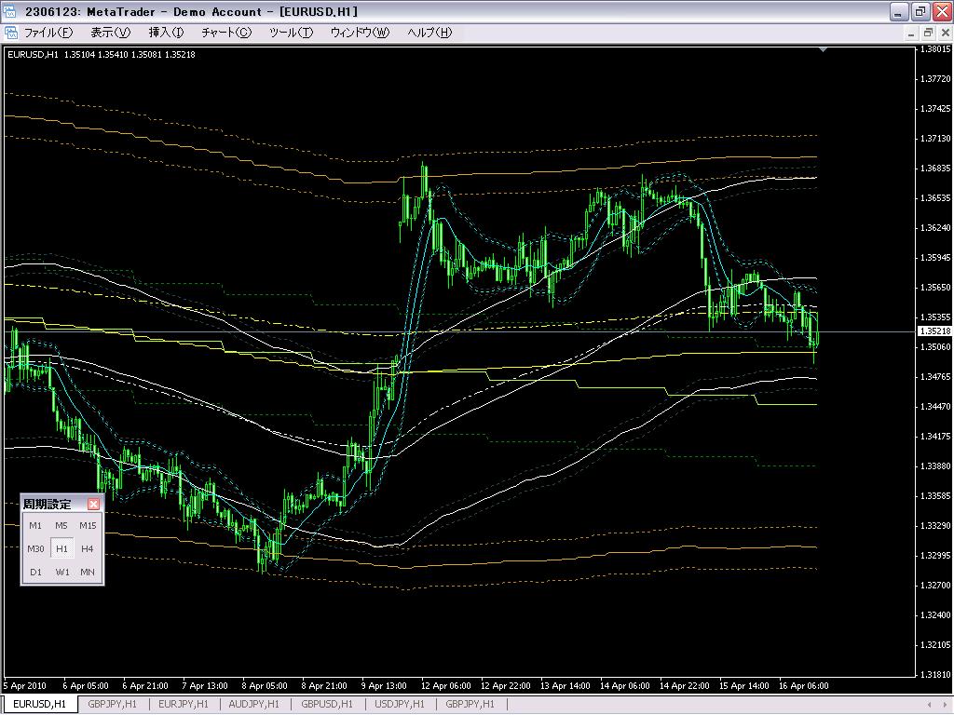This screenshot has height=715, width=954.
Task: Select the USDJPY,H1 chart tab
Action: point(399,705)
